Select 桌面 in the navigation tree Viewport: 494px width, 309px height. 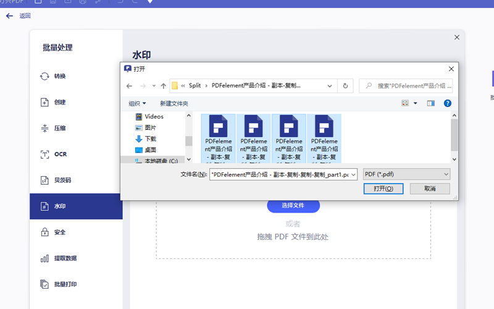click(150, 150)
